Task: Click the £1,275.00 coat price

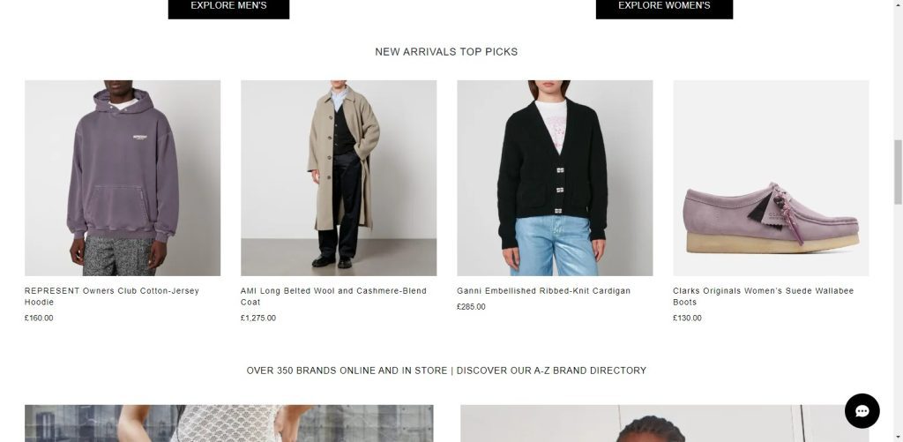Action: point(258,318)
